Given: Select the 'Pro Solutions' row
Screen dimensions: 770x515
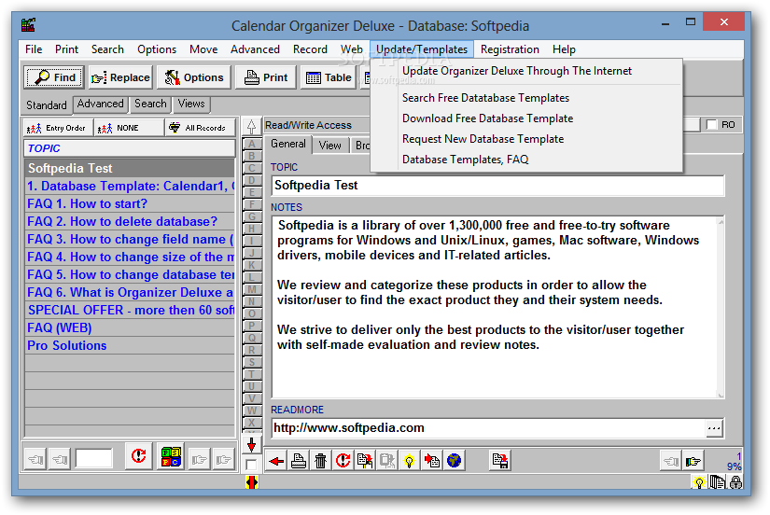Looking at the screenshot, I should 130,345.
